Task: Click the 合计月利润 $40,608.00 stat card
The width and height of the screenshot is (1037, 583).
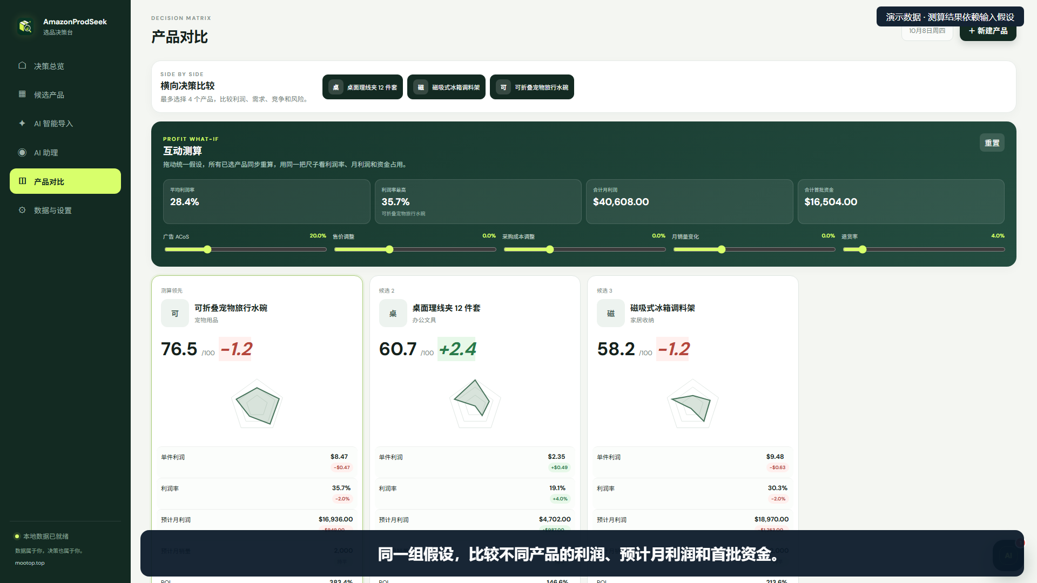Action: click(x=690, y=201)
